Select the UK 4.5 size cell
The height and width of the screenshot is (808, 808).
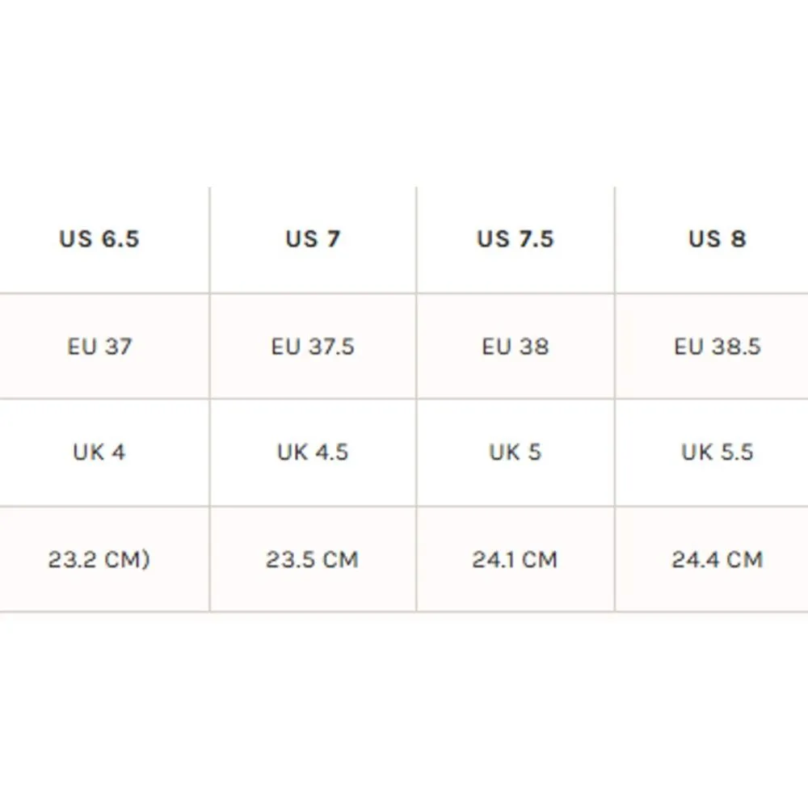pos(313,452)
